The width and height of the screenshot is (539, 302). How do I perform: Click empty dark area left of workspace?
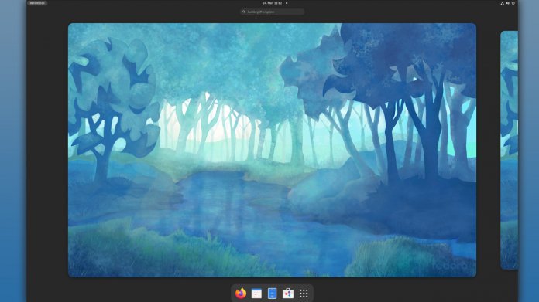click(x=47, y=151)
